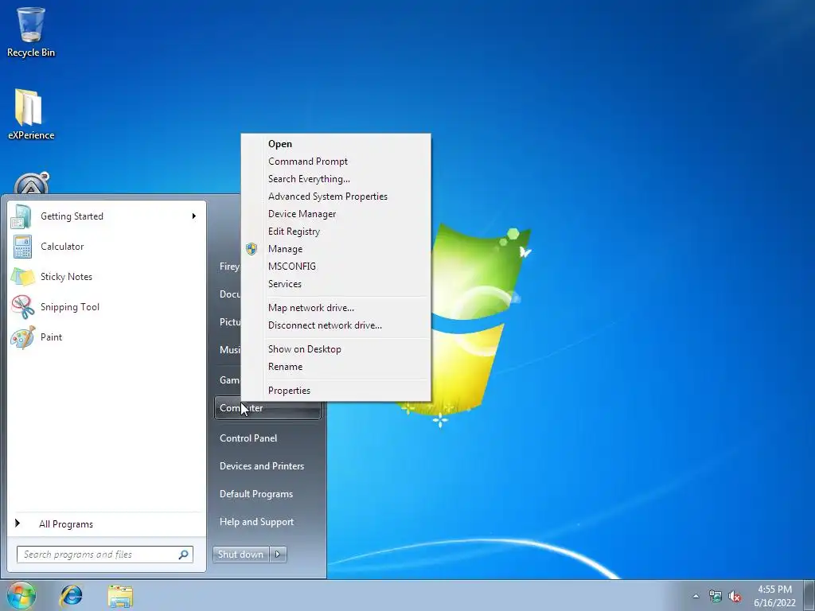Choose Show on Desktop

click(336, 349)
